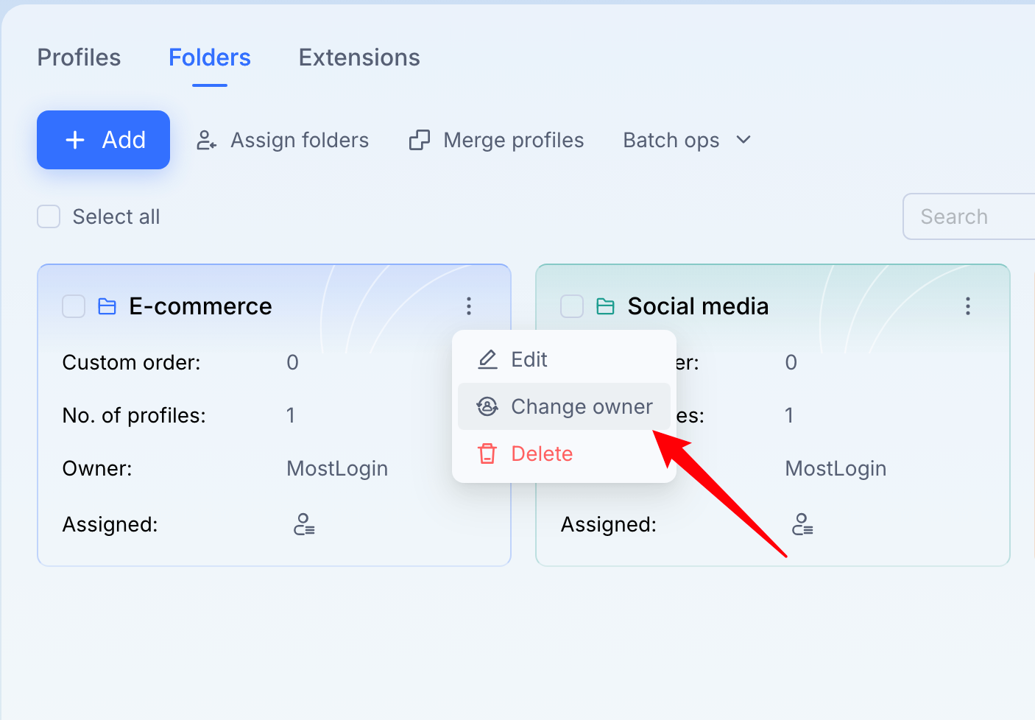Check the Social media folder checkbox
The height and width of the screenshot is (720, 1035).
click(x=572, y=306)
